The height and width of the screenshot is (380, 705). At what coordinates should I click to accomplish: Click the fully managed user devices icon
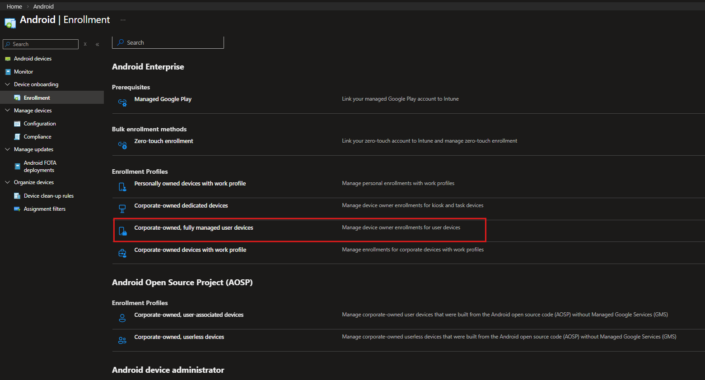click(122, 231)
